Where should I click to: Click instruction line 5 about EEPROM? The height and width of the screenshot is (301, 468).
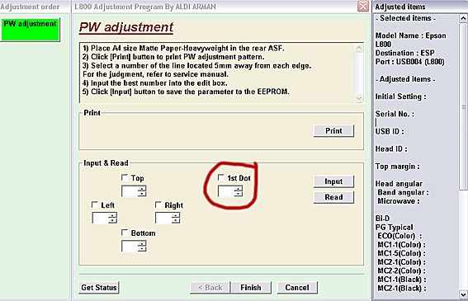point(186,92)
